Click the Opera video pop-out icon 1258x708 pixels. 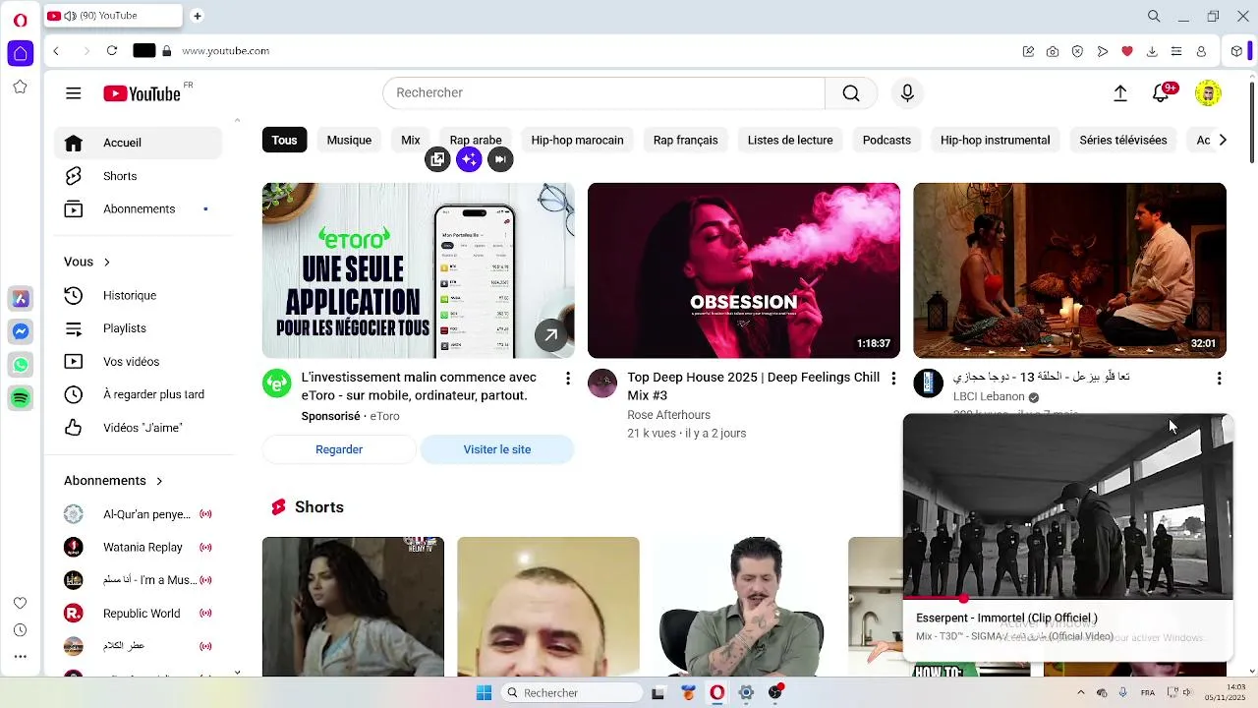click(x=437, y=159)
